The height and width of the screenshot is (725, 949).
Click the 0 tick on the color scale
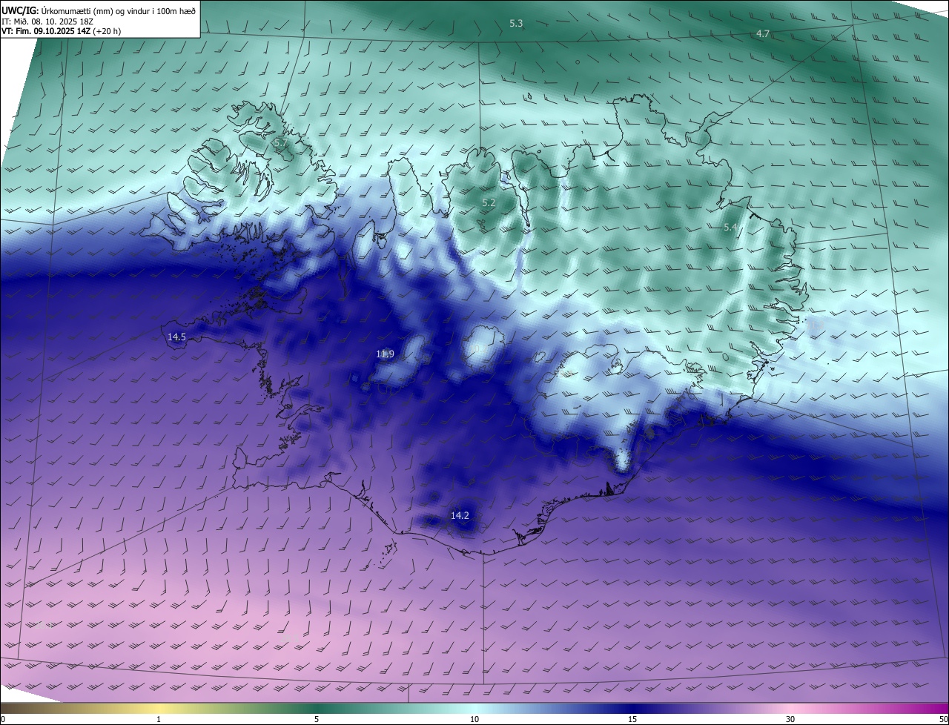pos(3,719)
